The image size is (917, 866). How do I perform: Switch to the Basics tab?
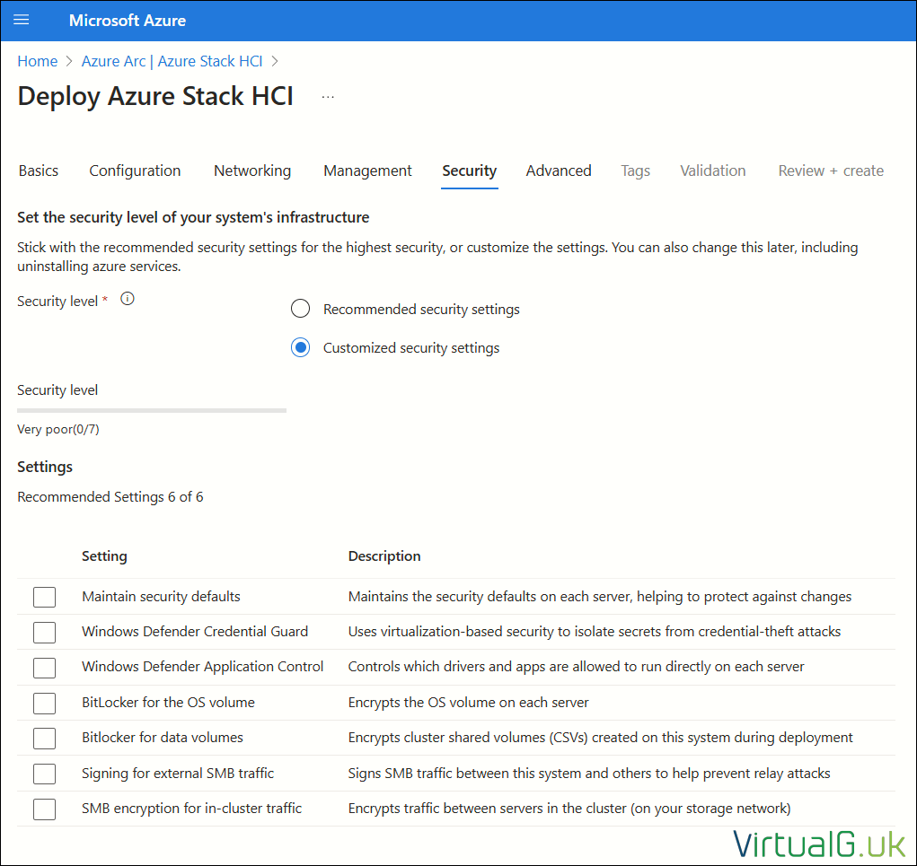[x=39, y=171]
